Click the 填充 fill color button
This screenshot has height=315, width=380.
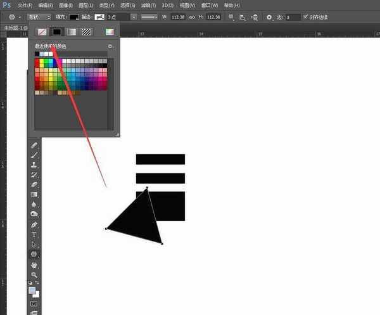pos(73,17)
